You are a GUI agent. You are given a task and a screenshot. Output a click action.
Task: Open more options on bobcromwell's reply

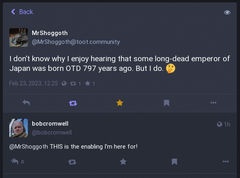pos(225,161)
